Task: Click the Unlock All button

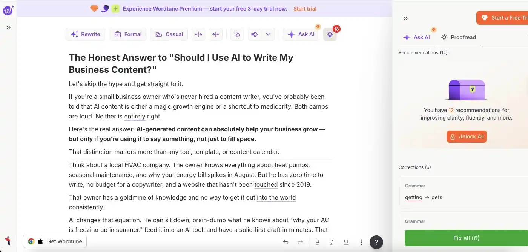Action: pyautogui.click(x=467, y=137)
